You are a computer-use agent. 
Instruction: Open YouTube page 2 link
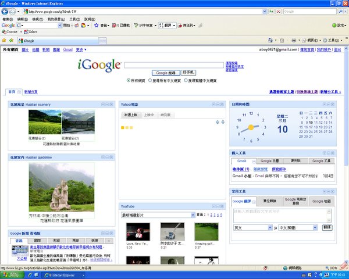(x=211, y=215)
